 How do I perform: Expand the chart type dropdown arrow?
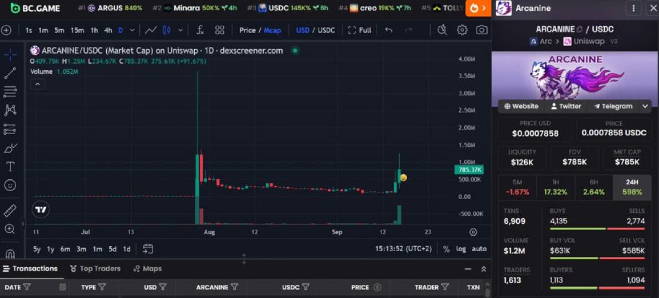[x=180, y=30]
